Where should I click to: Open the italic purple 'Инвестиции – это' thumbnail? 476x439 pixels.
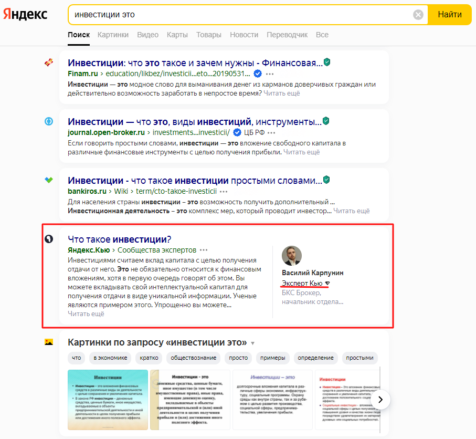coord(272,400)
